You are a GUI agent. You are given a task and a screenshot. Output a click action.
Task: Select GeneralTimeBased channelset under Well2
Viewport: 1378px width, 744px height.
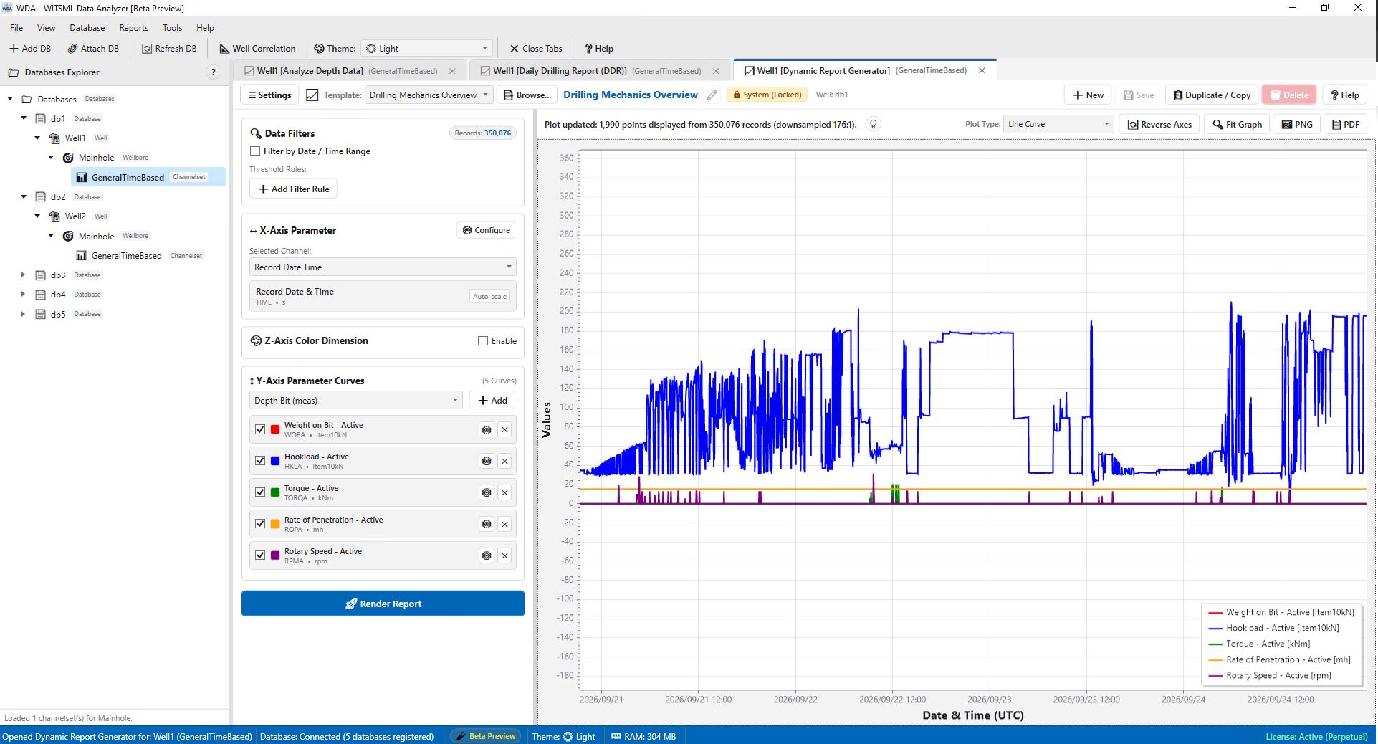[126, 256]
